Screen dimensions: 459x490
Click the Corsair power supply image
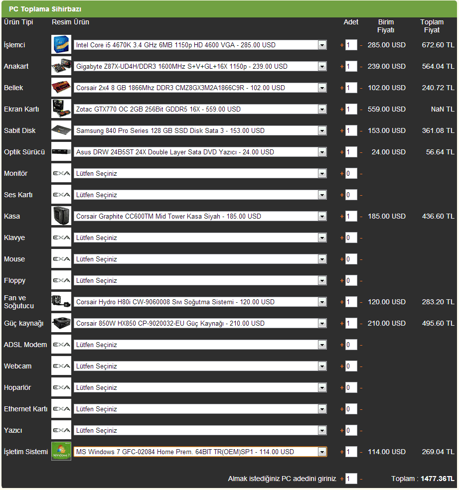pyautogui.click(x=61, y=323)
